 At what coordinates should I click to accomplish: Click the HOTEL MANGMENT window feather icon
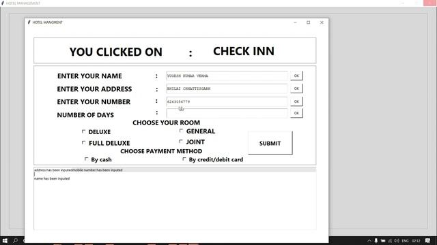point(29,22)
